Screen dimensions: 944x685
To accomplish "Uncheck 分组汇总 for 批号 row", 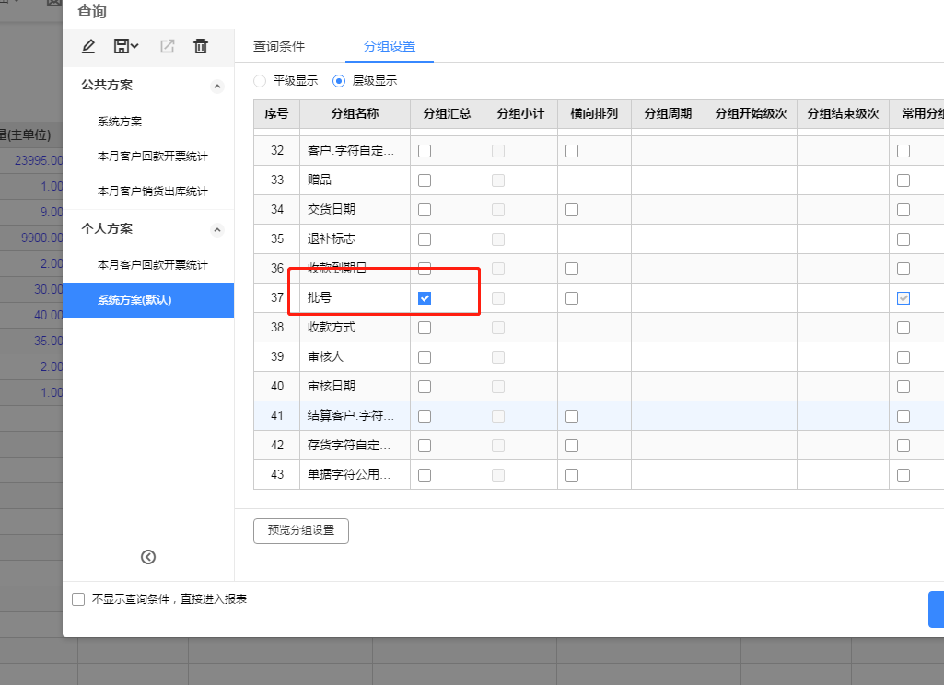I will (425, 298).
